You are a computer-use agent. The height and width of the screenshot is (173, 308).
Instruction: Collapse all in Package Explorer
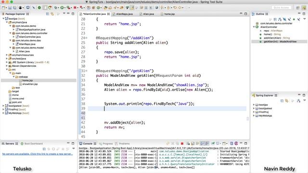pos(48,14)
